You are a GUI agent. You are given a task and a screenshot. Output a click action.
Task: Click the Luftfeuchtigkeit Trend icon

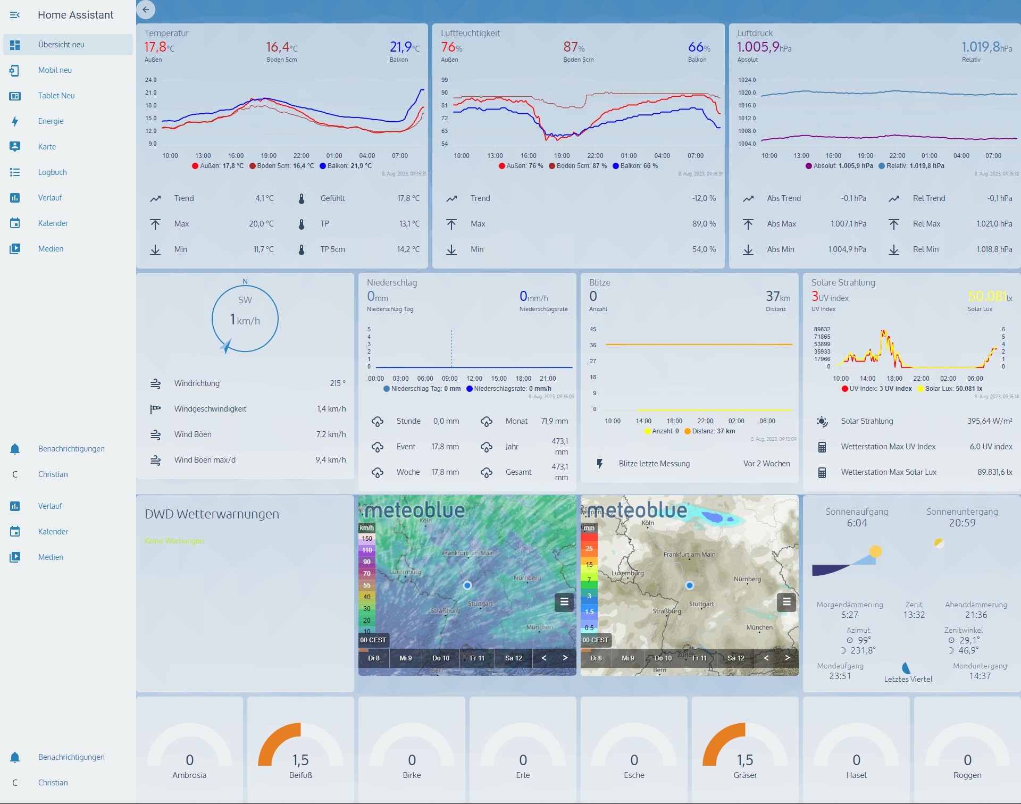pyautogui.click(x=451, y=198)
